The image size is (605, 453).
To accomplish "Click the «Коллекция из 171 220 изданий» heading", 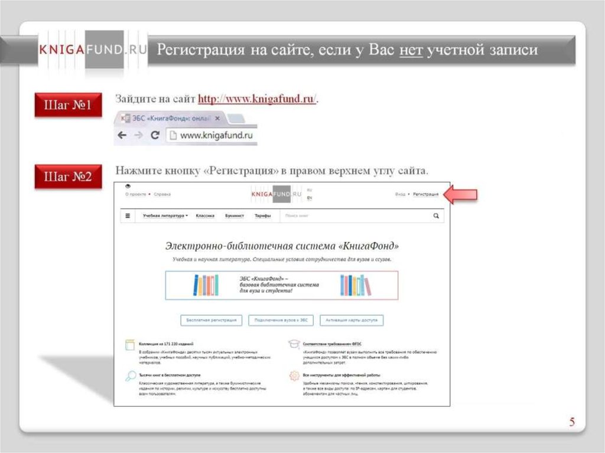I will point(166,344).
